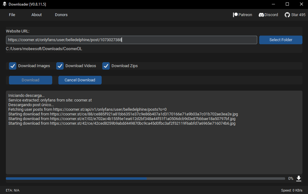Click the Cancel Download button
Image resolution: width=308 pixels, height=194 pixels.
click(x=80, y=80)
